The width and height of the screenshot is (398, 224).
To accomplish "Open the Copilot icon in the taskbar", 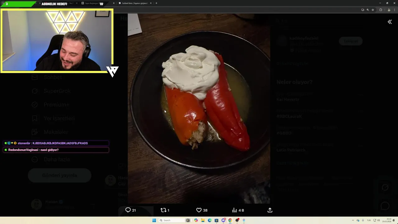I will (x=196, y=220).
